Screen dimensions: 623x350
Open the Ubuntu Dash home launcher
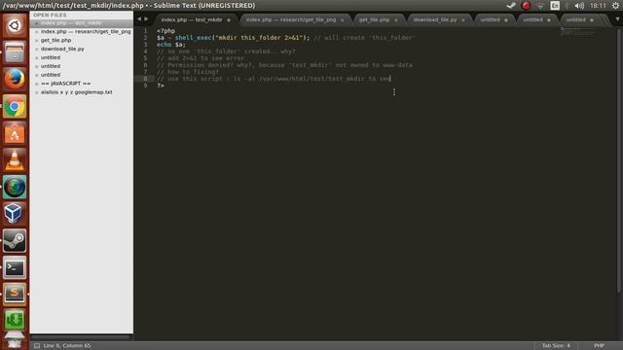15,26
